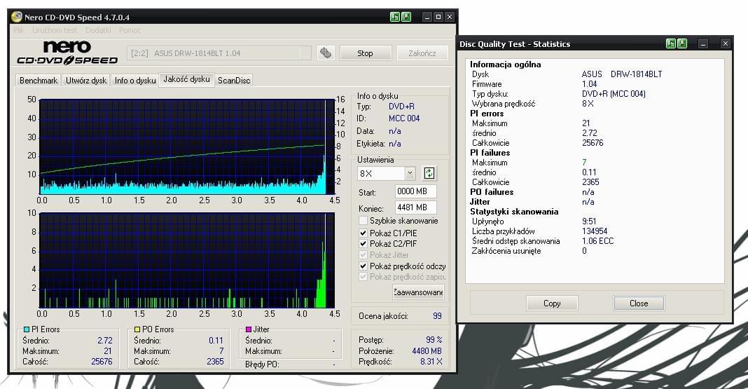Click Copy in Statistics window
Image resolution: width=748 pixels, height=389 pixels.
click(x=552, y=303)
